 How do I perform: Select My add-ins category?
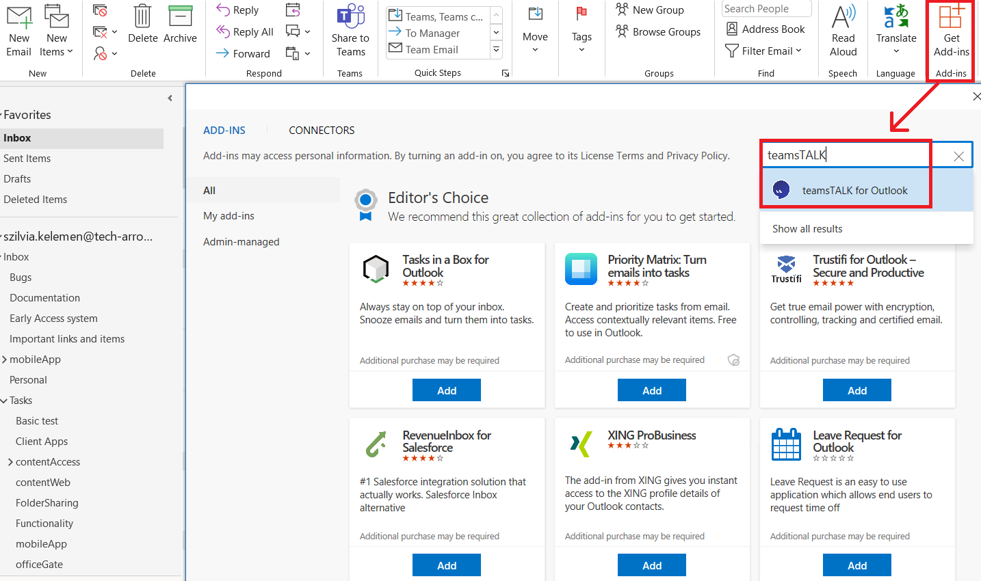[x=228, y=216]
